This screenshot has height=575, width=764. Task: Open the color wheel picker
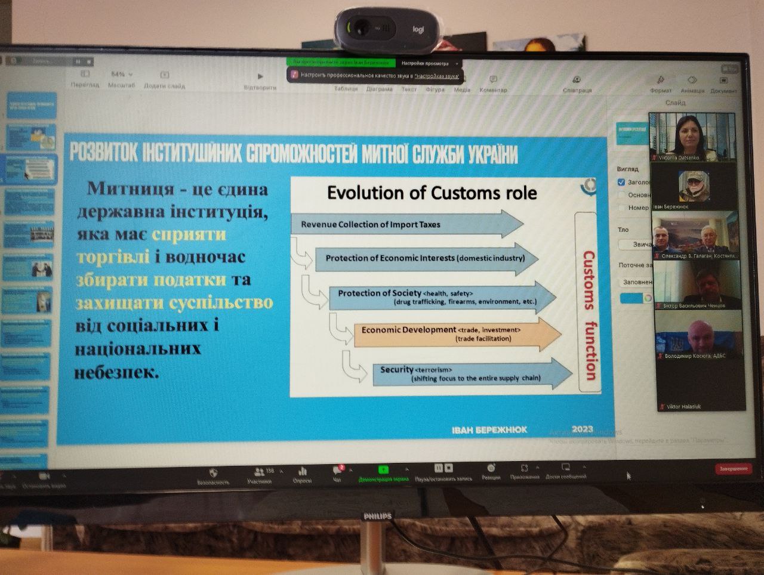(648, 298)
